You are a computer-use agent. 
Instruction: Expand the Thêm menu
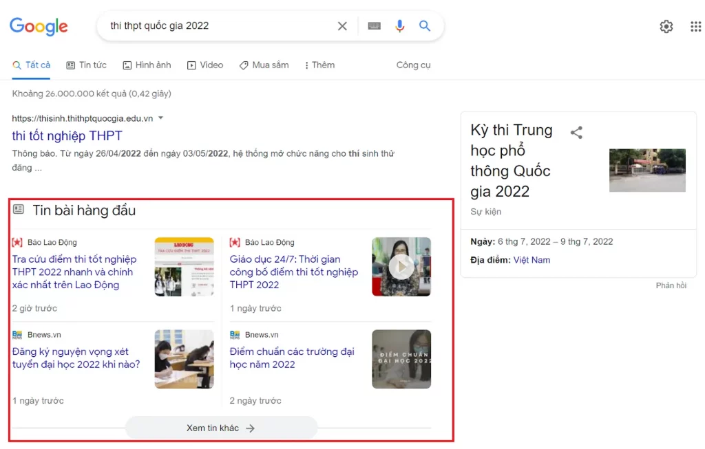[x=319, y=65]
